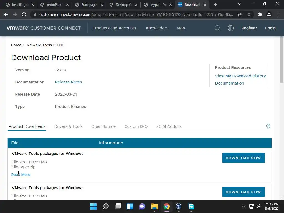Open the More menu
284x213 pixels.
[x=181, y=28]
